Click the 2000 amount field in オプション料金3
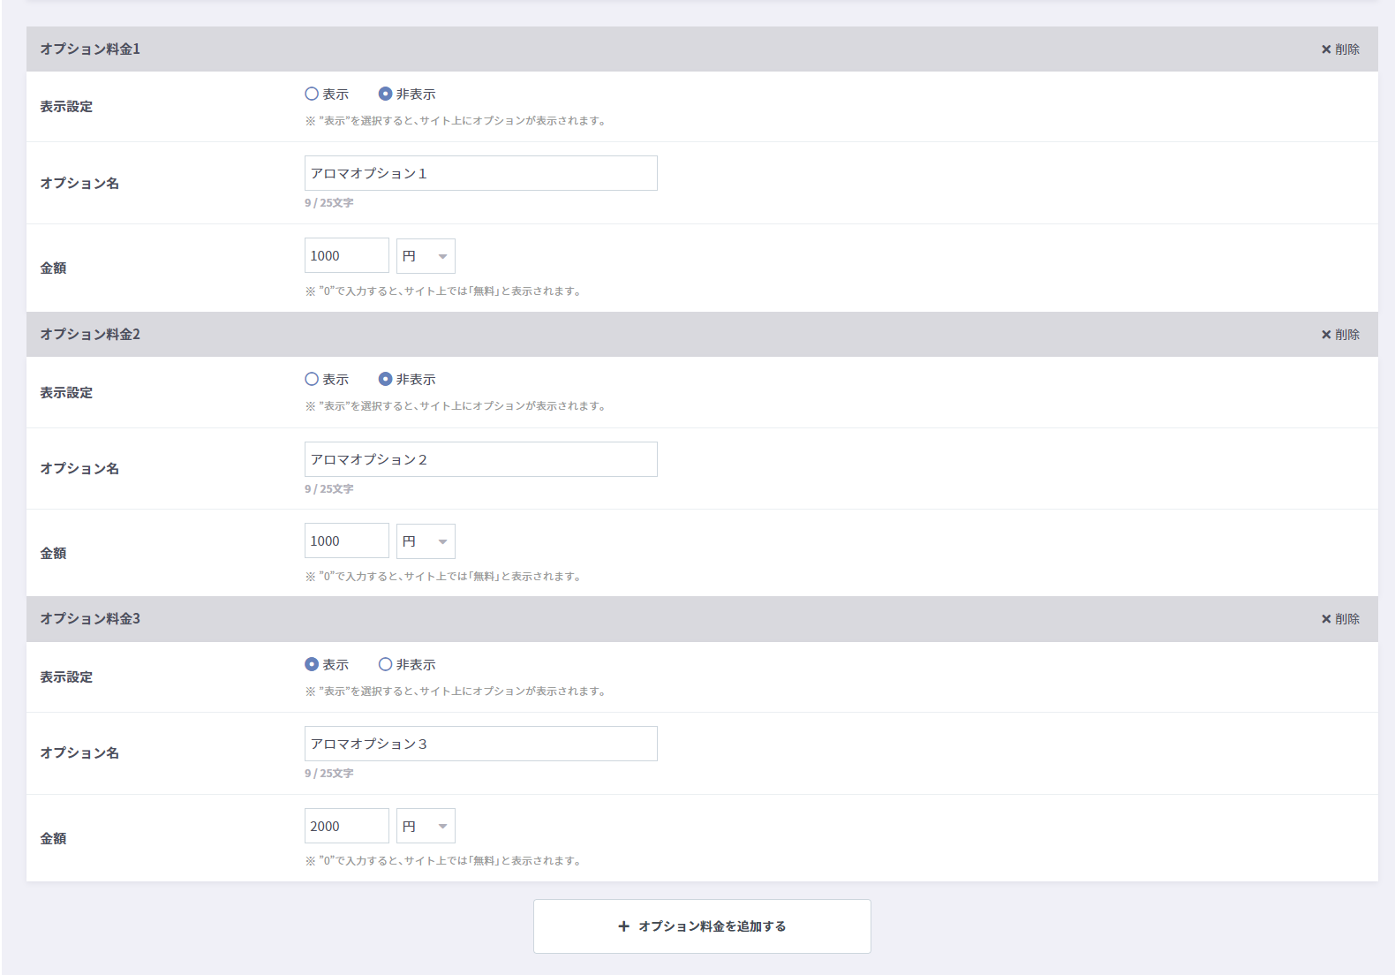Viewport: 1395px width, 975px height. [346, 827]
